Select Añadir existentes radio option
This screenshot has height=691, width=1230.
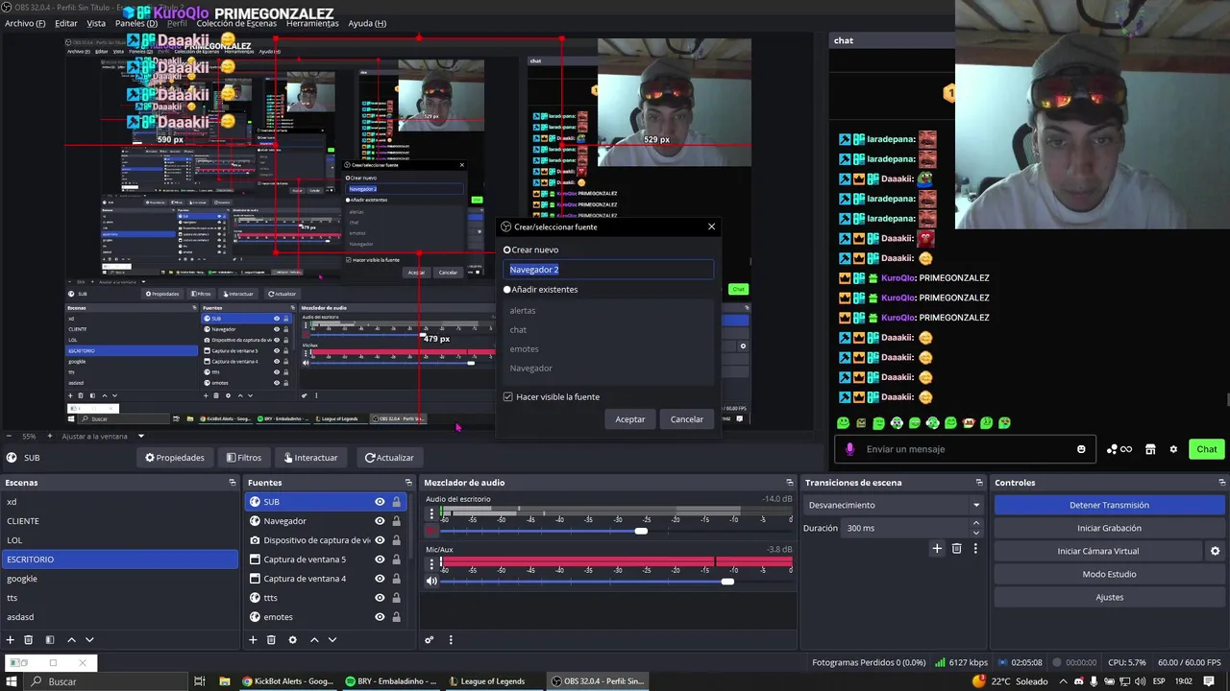tap(507, 289)
